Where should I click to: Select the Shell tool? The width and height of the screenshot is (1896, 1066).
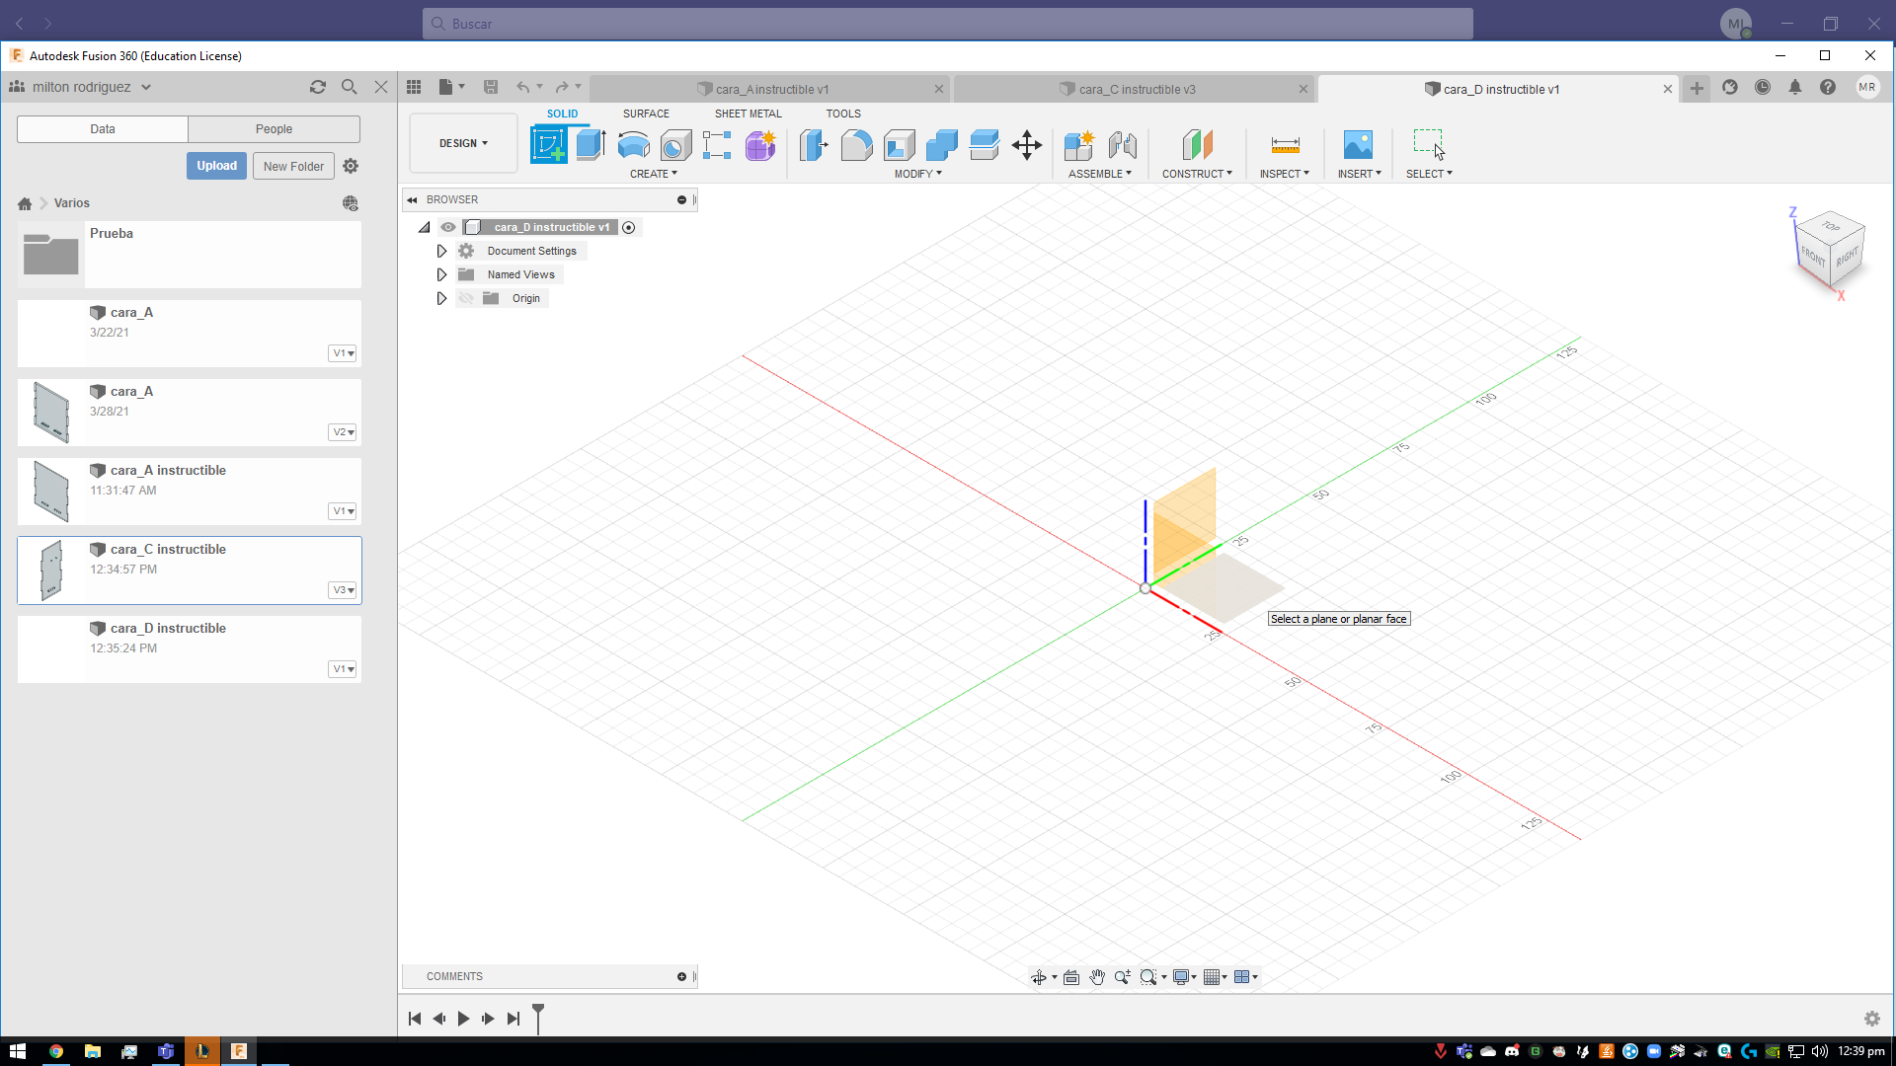(x=899, y=145)
